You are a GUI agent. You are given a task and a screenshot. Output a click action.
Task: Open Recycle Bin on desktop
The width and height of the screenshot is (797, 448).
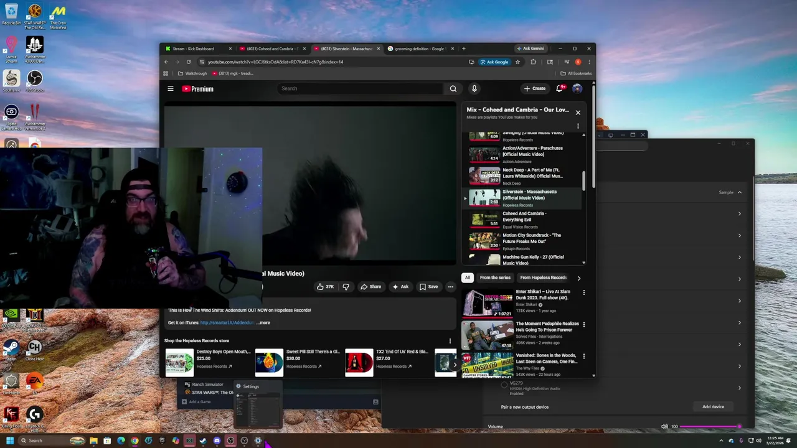tap(11, 15)
